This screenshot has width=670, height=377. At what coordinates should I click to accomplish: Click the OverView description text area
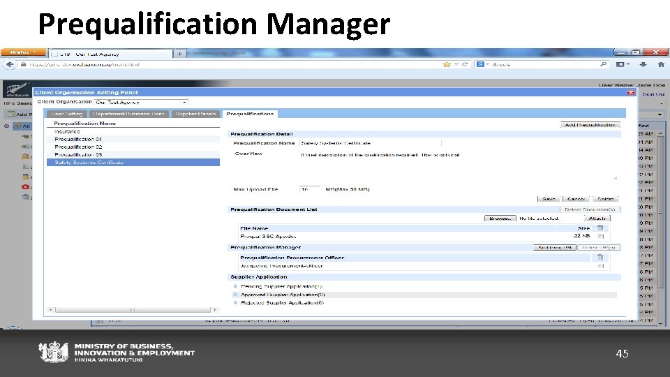459,165
